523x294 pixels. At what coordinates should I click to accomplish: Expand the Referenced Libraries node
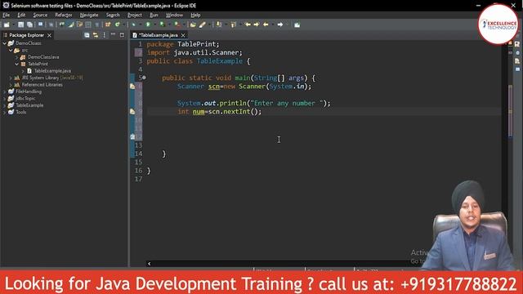[x=11, y=85]
